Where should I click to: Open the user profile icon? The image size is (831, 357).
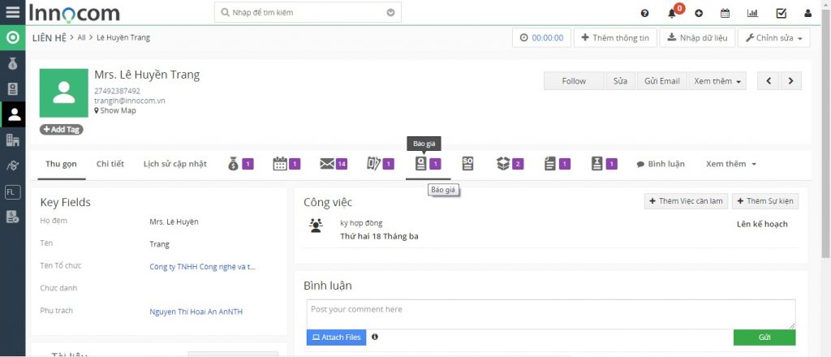(x=807, y=13)
